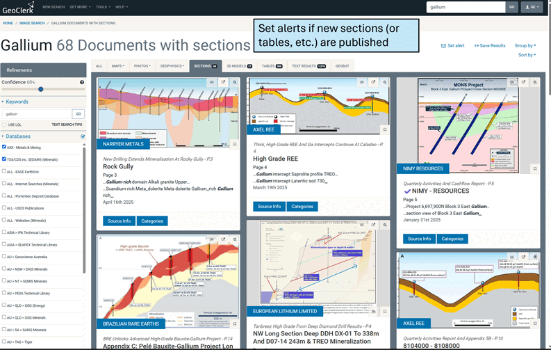
Task: Click the GeoClerk logo
Action: tap(19, 8)
